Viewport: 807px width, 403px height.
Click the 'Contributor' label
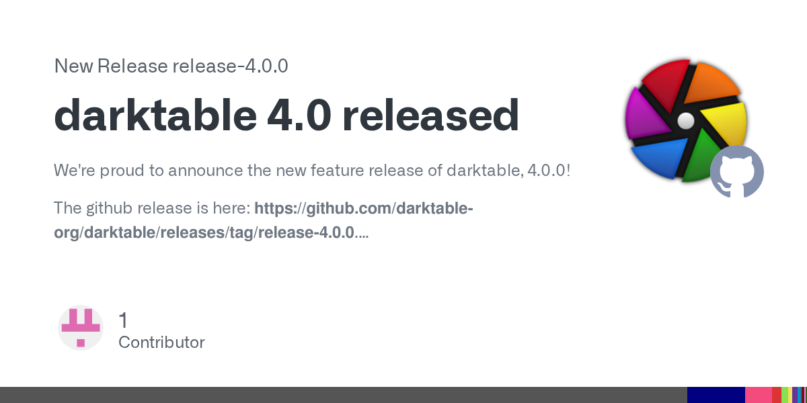click(x=161, y=342)
